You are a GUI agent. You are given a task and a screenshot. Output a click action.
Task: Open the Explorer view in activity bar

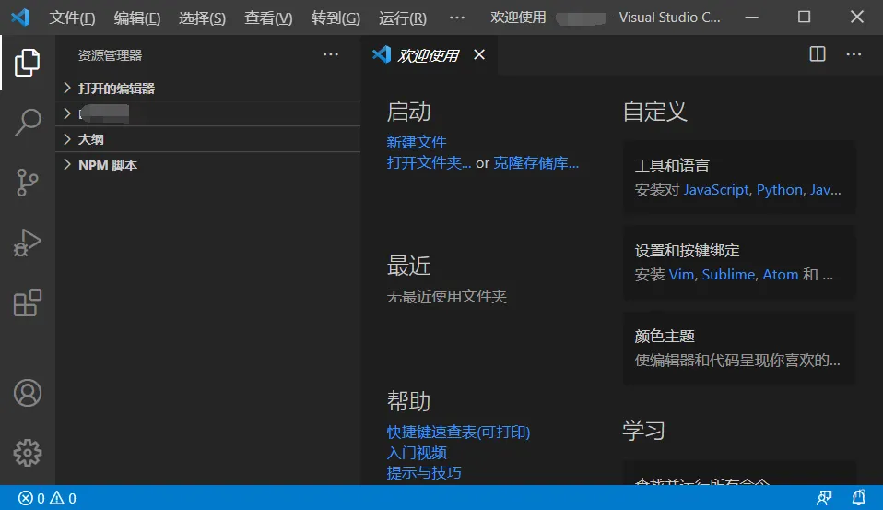pyautogui.click(x=27, y=62)
